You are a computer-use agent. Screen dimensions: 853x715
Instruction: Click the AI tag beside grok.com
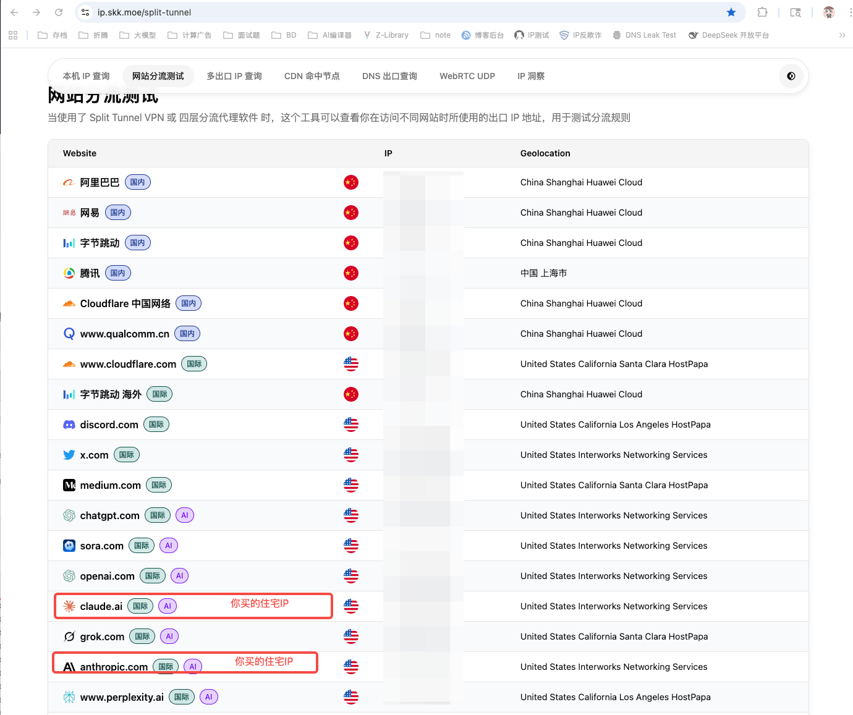[169, 637]
